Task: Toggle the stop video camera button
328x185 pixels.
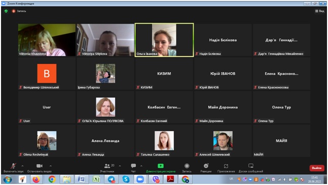Action: pyautogui.click(x=40, y=166)
